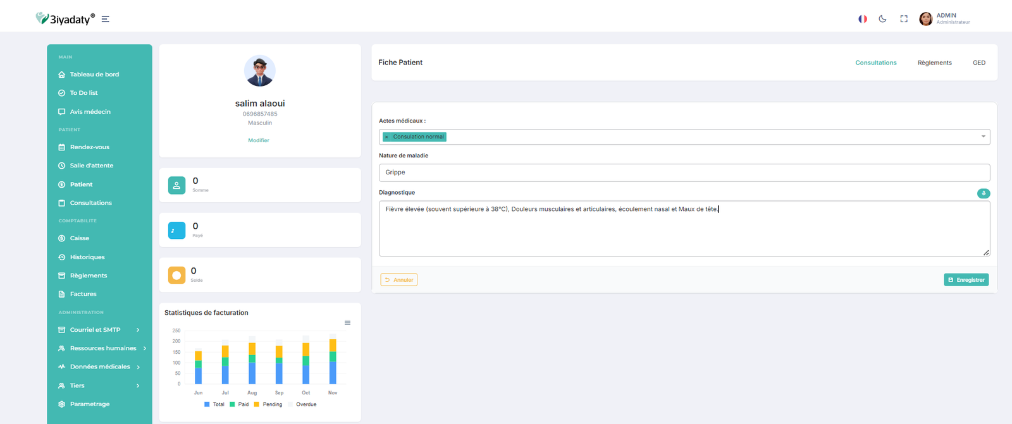
Task: Open Salle d'attente from sidebar
Action: tap(92, 166)
